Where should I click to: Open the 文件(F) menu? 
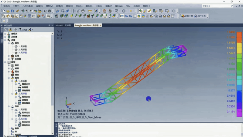pos(6,6)
